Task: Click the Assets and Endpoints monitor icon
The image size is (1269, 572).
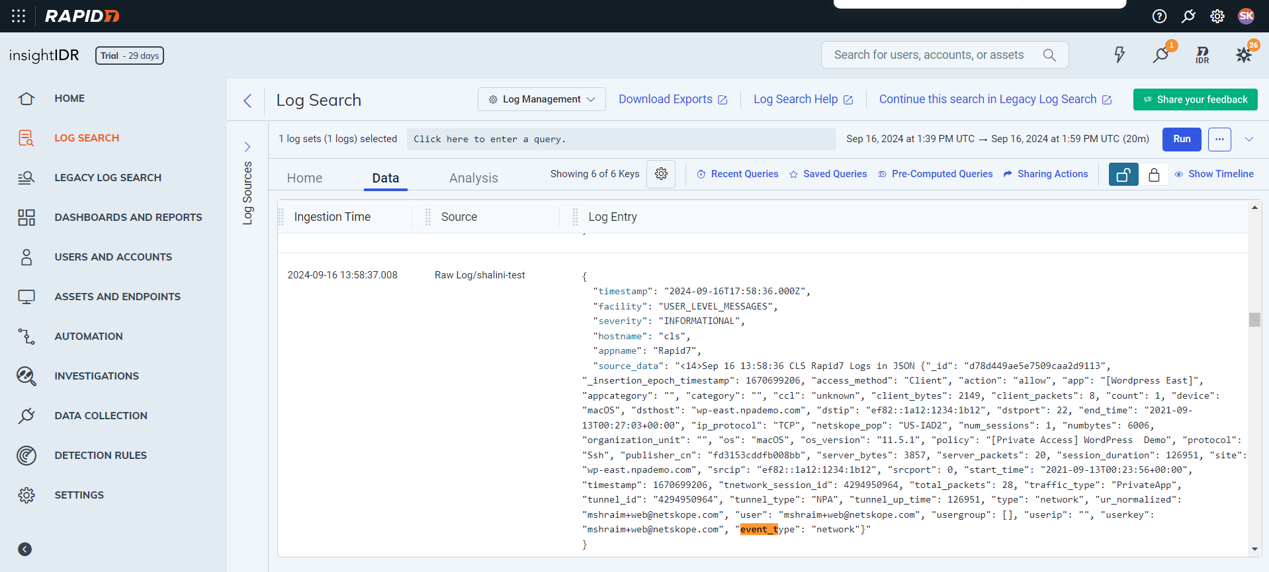Action: point(26,297)
